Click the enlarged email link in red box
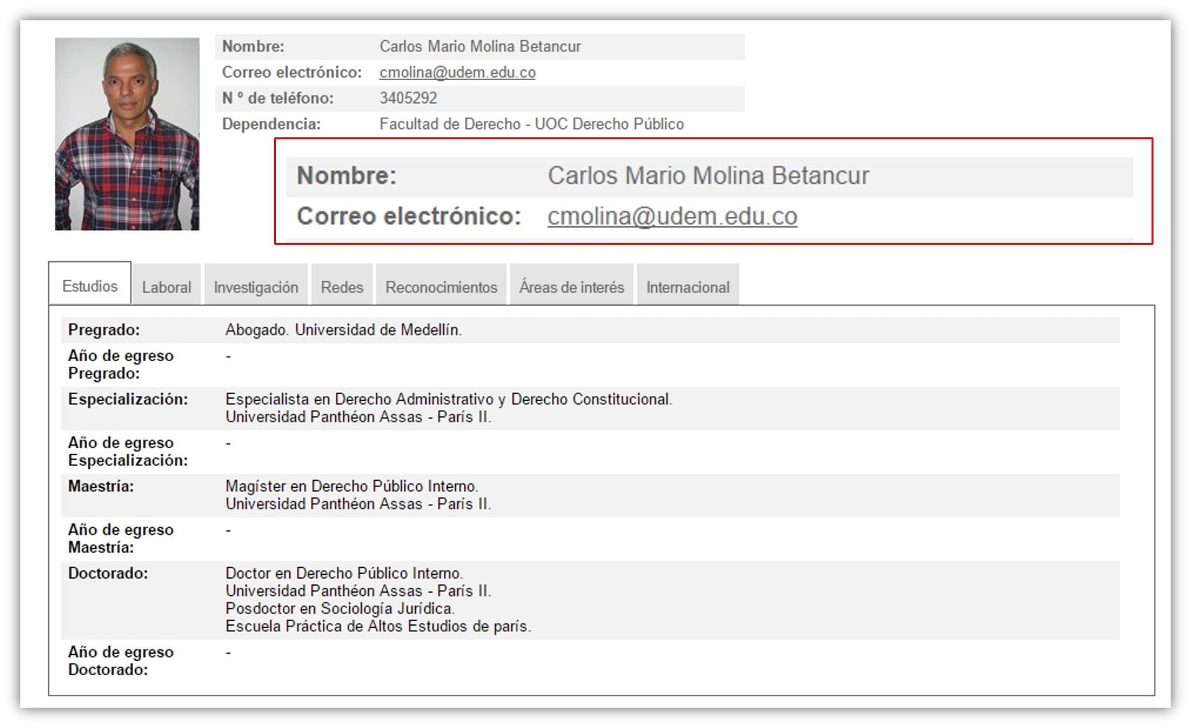This screenshot has height=728, width=1191. (x=672, y=216)
